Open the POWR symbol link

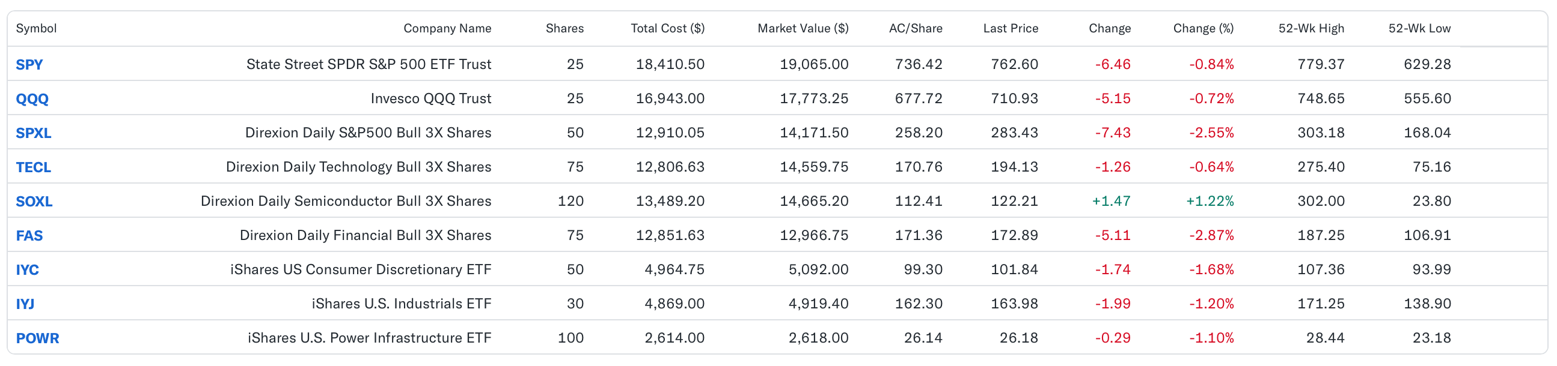click(x=37, y=338)
